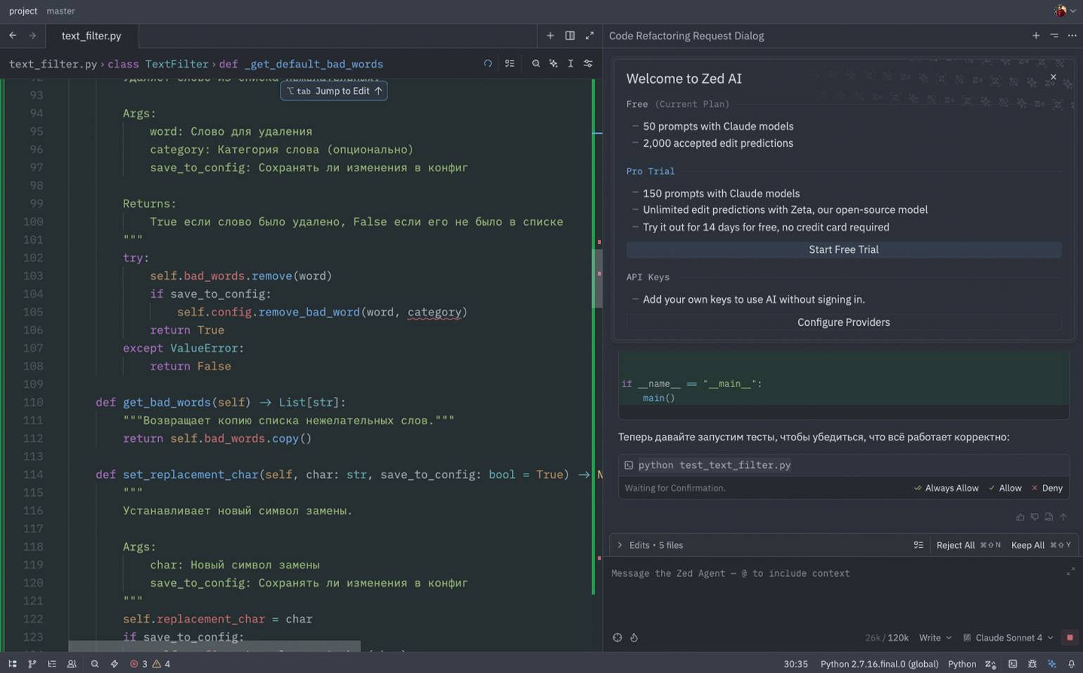This screenshot has width=1083, height=673.
Task: Toggle the agent panel sparkle icon
Action: (x=1052, y=664)
